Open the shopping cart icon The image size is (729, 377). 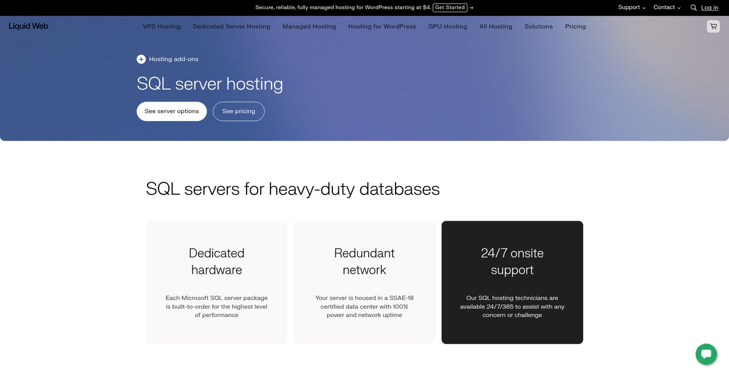[x=713, y=26]
